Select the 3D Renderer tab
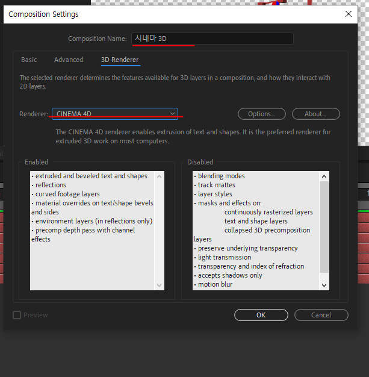This screenshot has width=369, height=377. coord(120,60)
